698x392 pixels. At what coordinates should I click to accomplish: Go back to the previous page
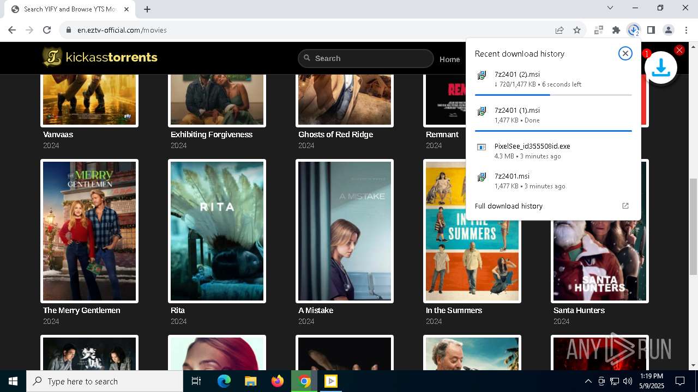pyautogui.click(x=12, y=30)
